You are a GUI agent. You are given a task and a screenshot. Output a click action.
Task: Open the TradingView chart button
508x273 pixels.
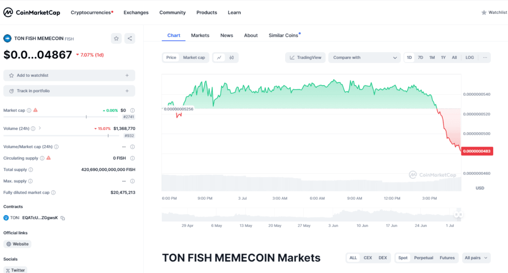[x=306, y=57]
